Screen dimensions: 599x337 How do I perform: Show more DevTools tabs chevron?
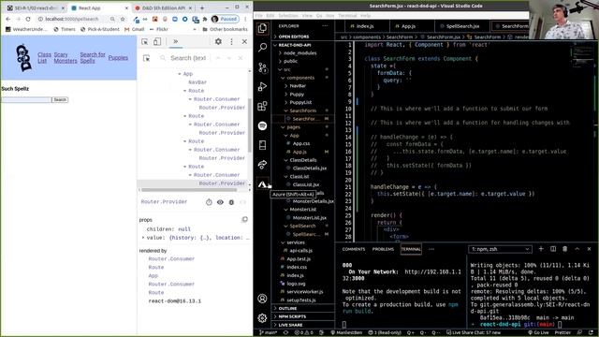[x=175, y=41]
